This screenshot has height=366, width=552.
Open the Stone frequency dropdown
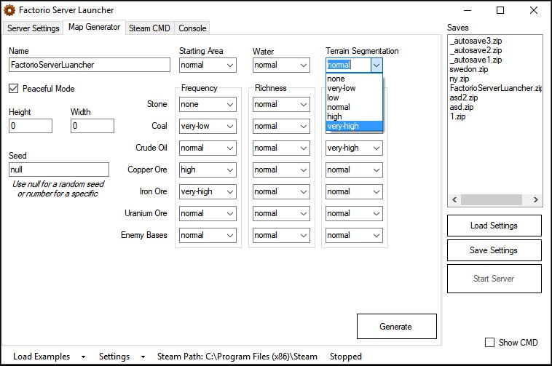208,105
